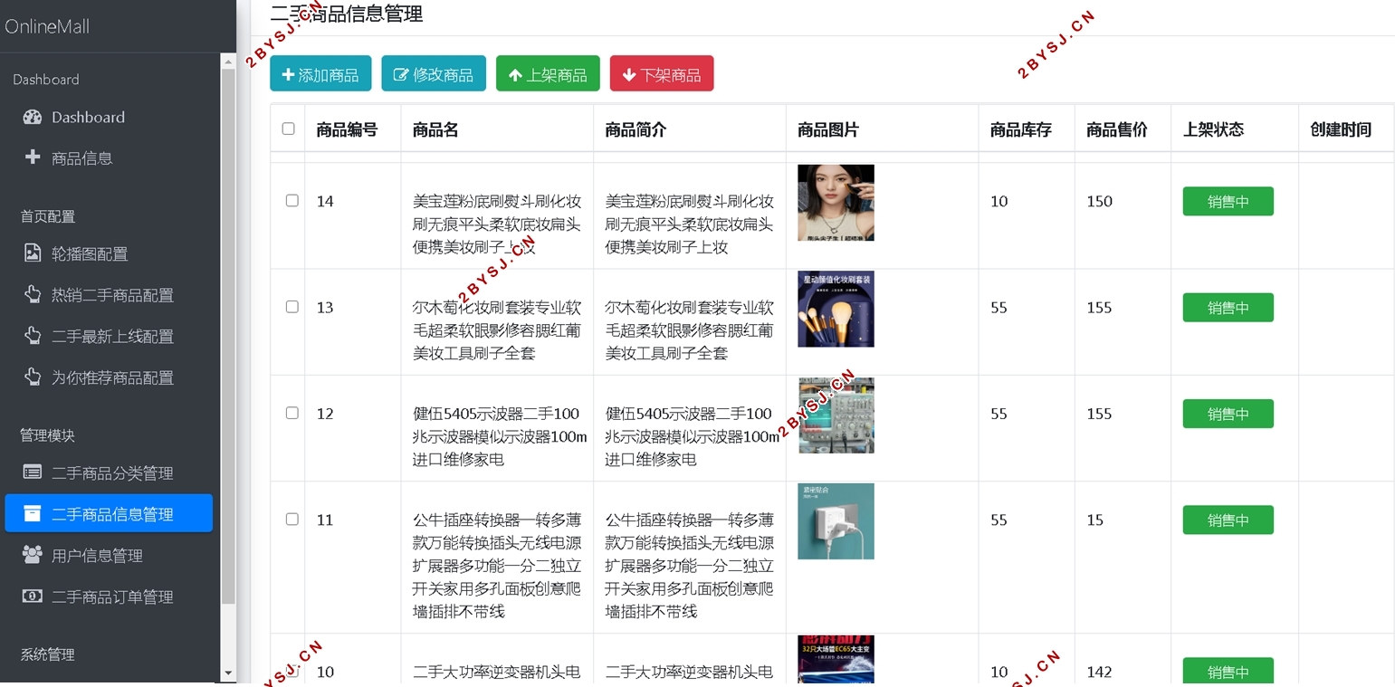Toggle the select-all checkbox in table header
The height and width of the screenshot is (687, 1395).
pyautogui.click(x=288, y=129)
